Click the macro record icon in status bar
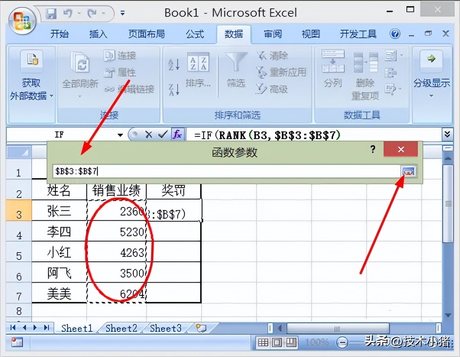The width and height of the screenshot is (460, 357). [17, 342]
